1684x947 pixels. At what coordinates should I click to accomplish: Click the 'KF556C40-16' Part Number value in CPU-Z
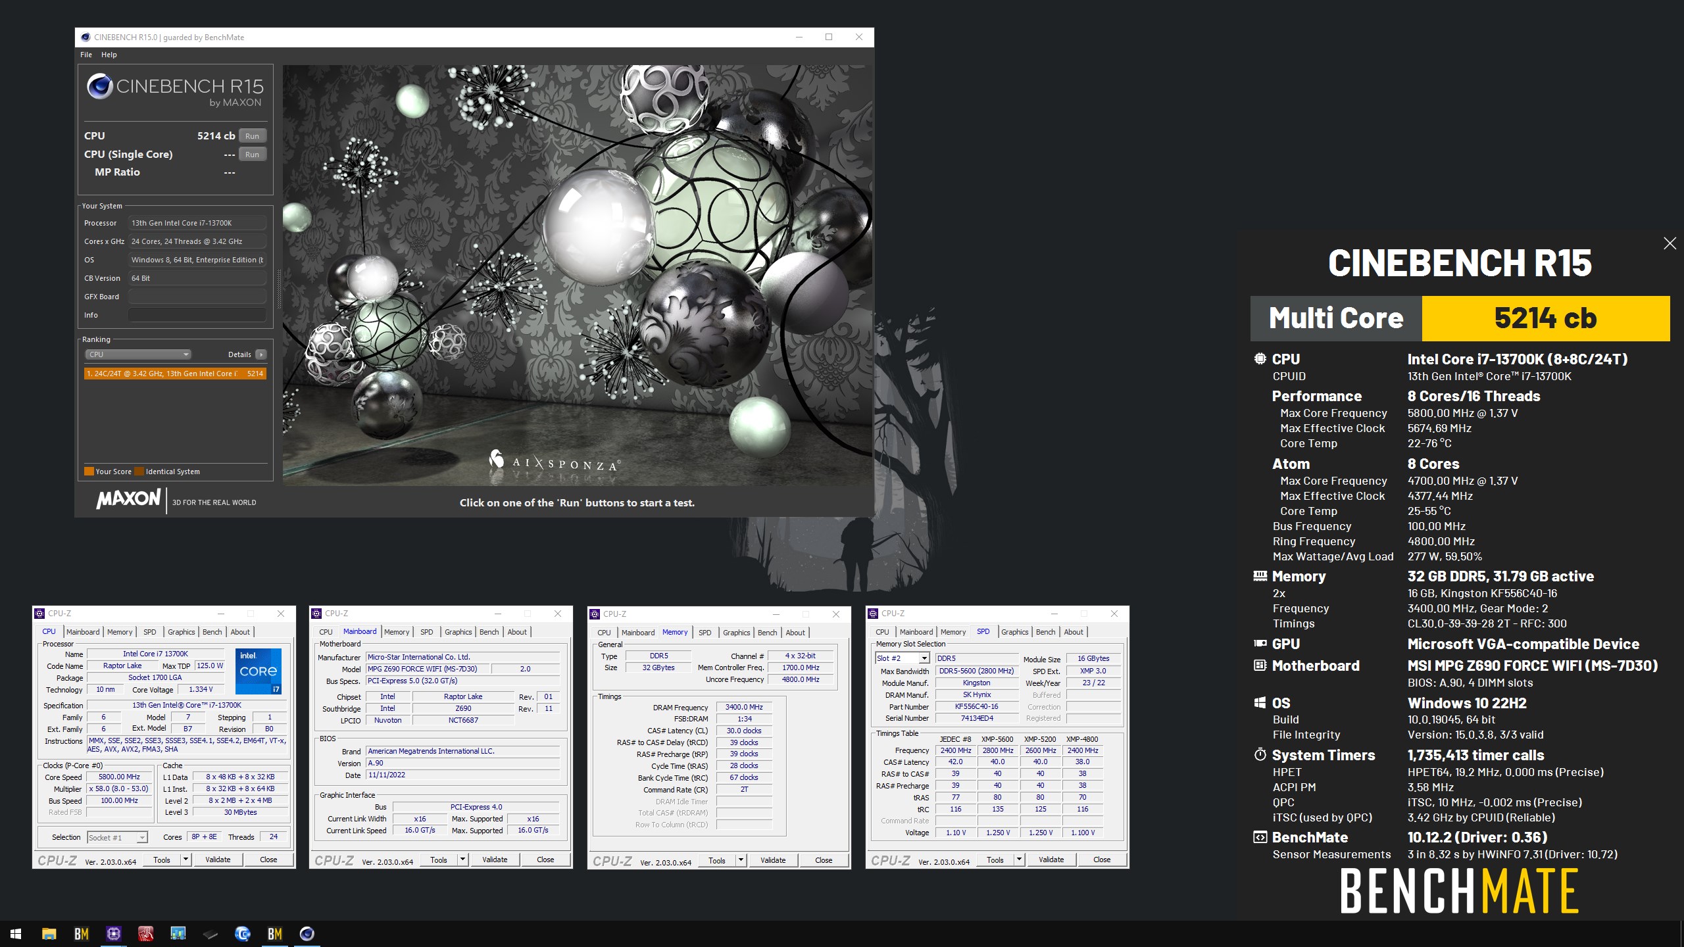coord(976,706)
